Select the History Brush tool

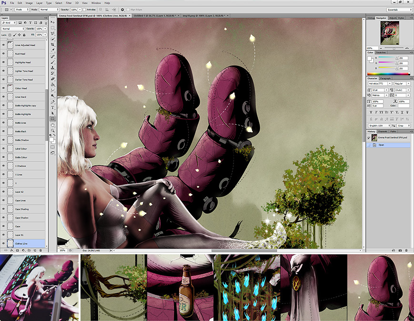tap(52, 73)
